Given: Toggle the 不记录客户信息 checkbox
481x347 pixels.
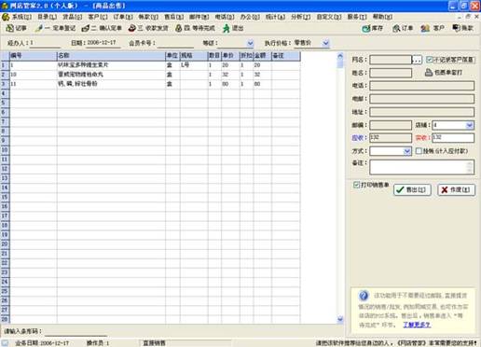Looking at the screenshot, I should tap(430, 60).
